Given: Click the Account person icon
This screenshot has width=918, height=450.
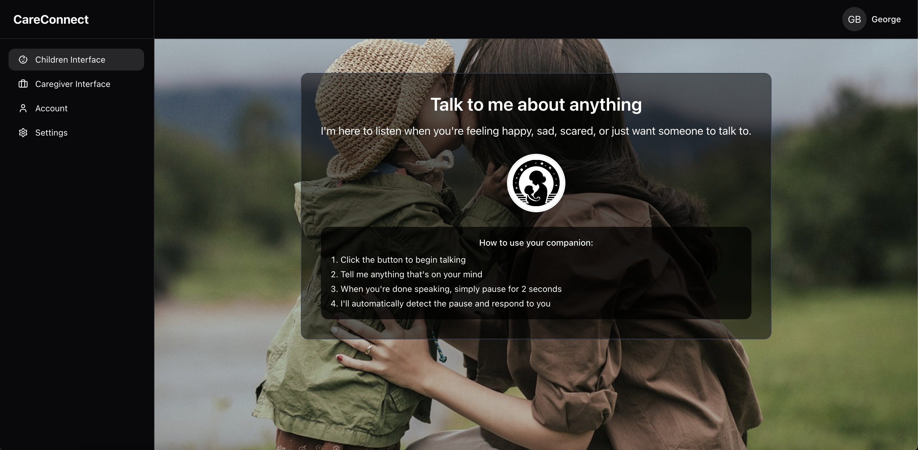Looking at the screenshot, I should coord(23,109).
